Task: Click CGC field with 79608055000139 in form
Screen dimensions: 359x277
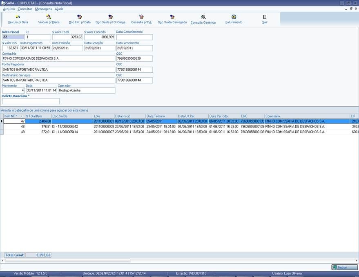Action: click(134, 59)
